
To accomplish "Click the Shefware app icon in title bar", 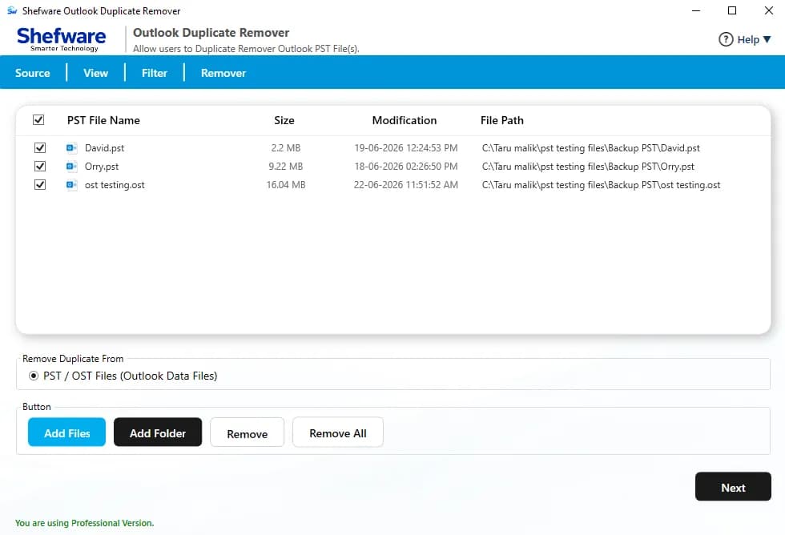I will click(12, 10).
